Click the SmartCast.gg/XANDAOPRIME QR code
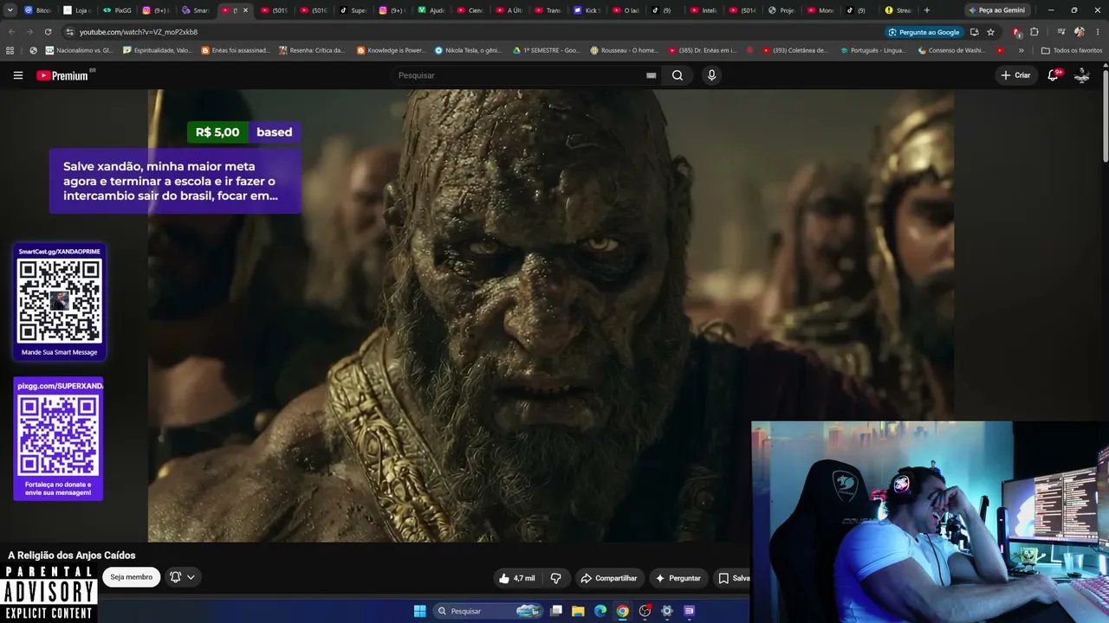The width and height of the screenshot is (1109, 623). [60, 300]
